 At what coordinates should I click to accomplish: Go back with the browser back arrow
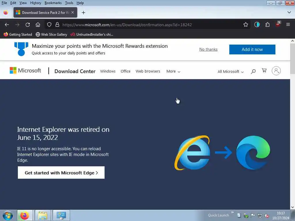point(7,25)
